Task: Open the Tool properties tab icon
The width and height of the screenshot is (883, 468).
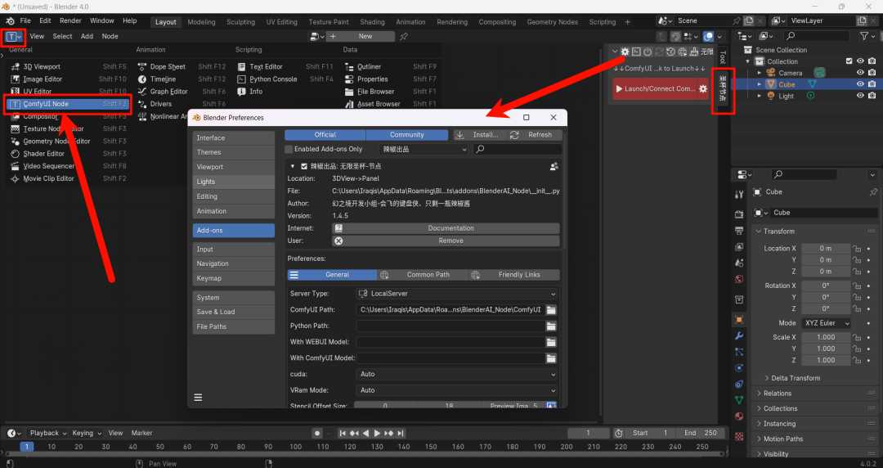Action: pos(739,195)
